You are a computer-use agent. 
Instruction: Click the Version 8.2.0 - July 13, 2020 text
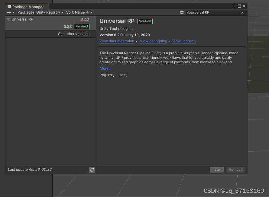[125, 35]
